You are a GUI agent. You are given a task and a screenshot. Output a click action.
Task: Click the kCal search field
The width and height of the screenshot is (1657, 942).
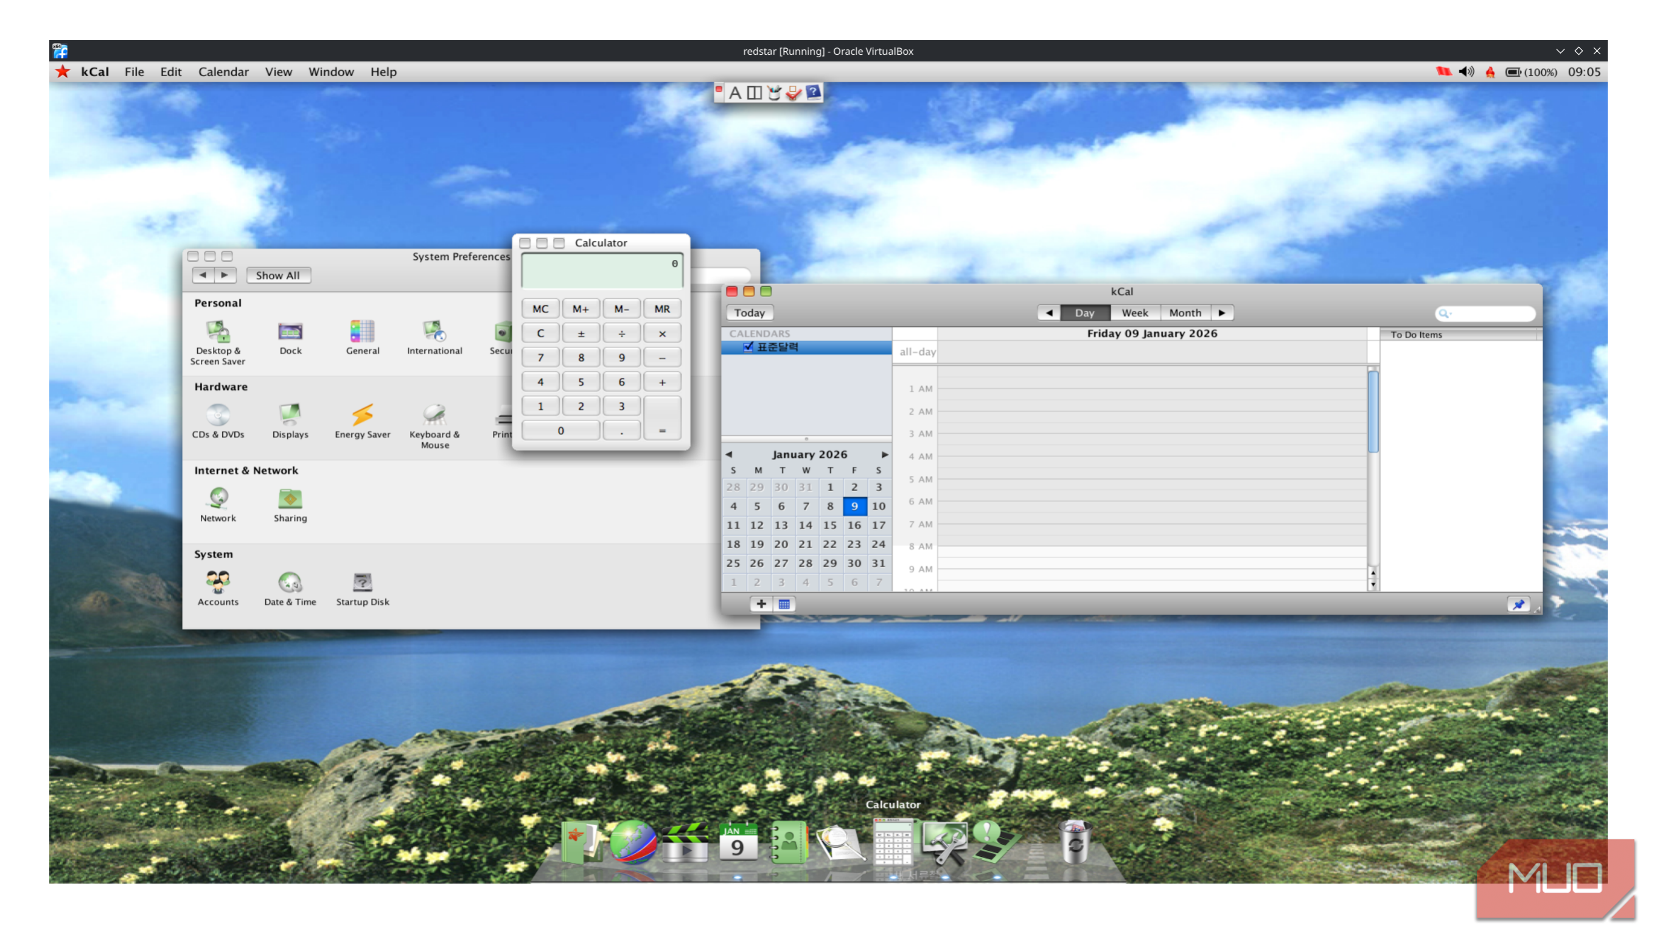pos(1484,313)
